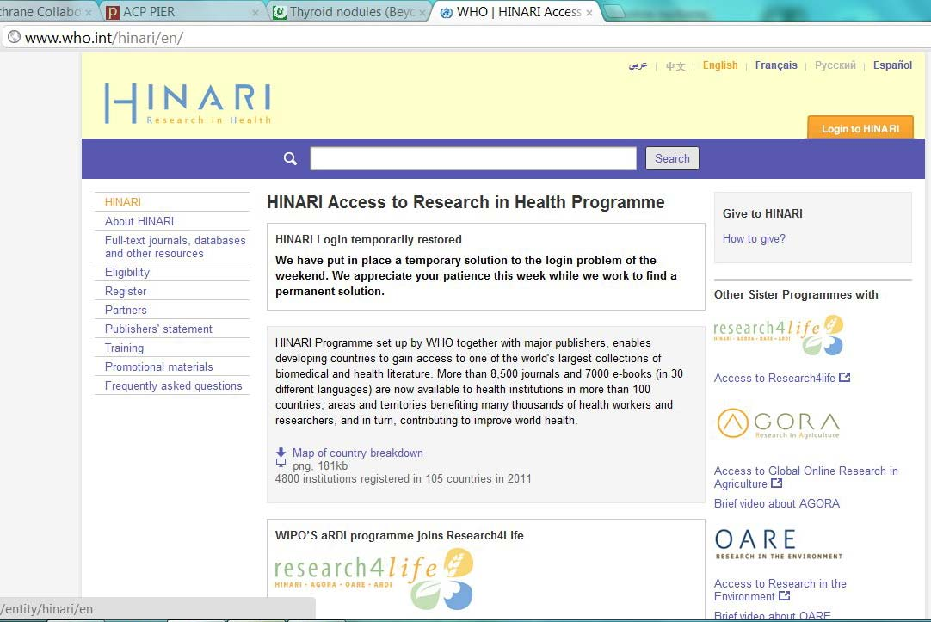The image size is (931, 622).
Task: Click the HINARI Research in Health logo
Action: click(188, 103)
